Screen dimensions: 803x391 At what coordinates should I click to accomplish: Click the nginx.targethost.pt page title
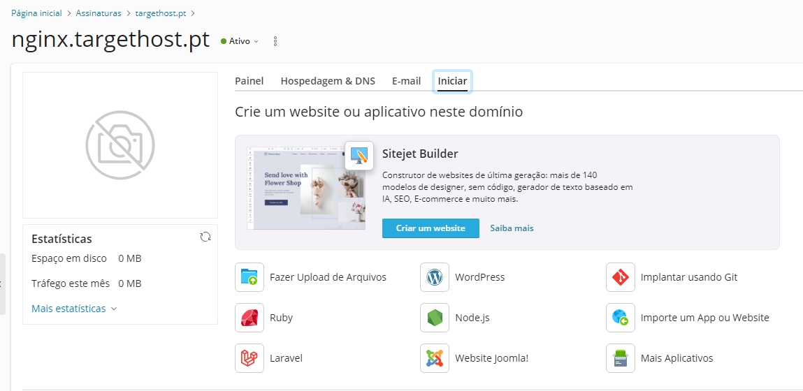tap(110, 40)
